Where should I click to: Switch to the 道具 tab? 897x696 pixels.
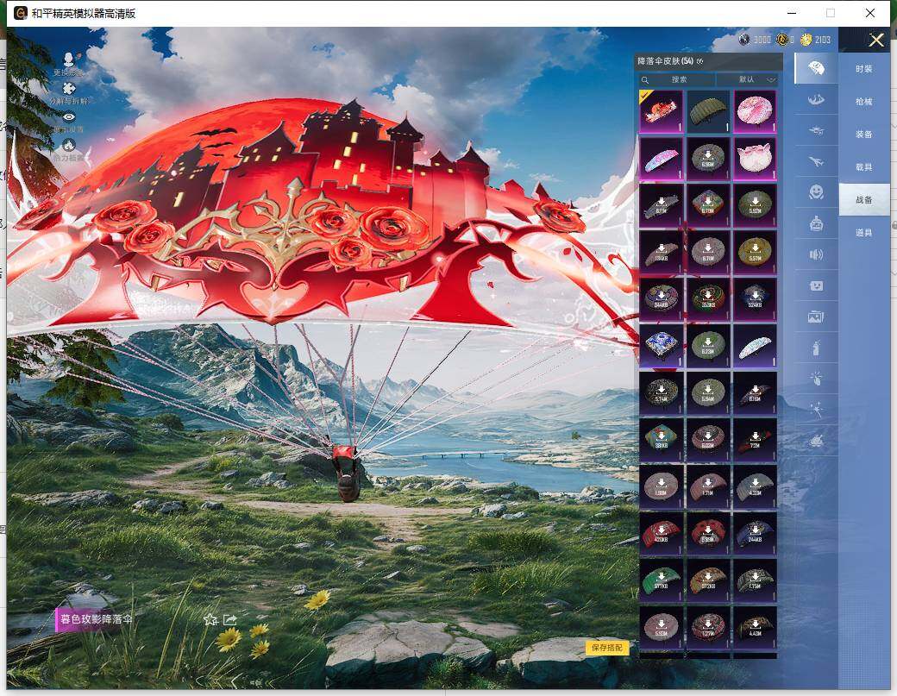864,233
